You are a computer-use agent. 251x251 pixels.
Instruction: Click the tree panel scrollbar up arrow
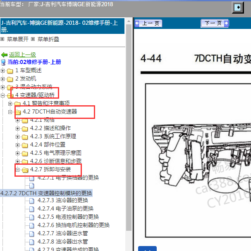pyautogui.click(x=129, y=21)
